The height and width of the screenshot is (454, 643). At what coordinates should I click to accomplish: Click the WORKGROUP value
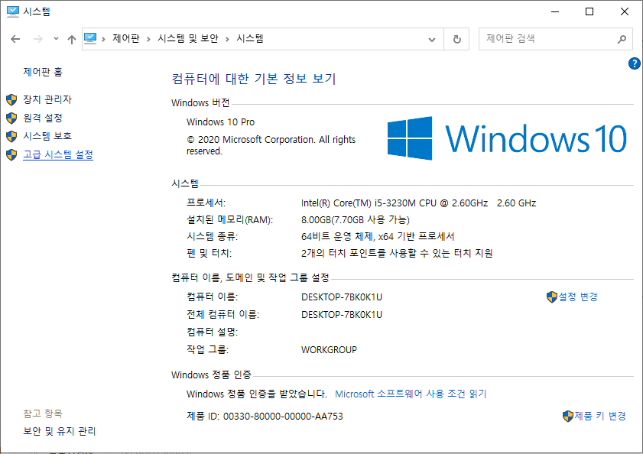pos(329,350)
